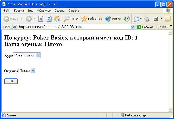
Task: Print the page with the printer icon
Action: coord(147,19)
